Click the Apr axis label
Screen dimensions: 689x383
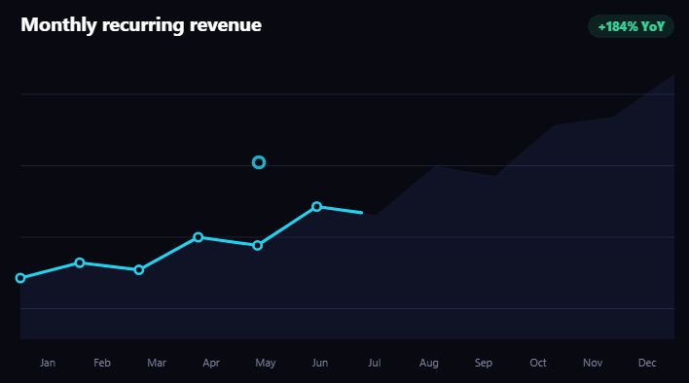tap(211, 363)
